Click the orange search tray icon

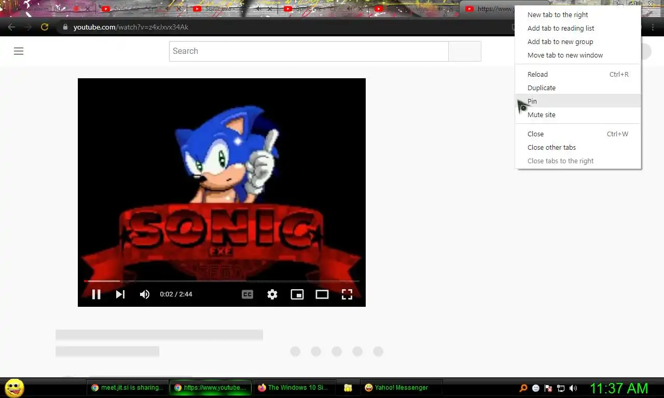click(523, 388)
